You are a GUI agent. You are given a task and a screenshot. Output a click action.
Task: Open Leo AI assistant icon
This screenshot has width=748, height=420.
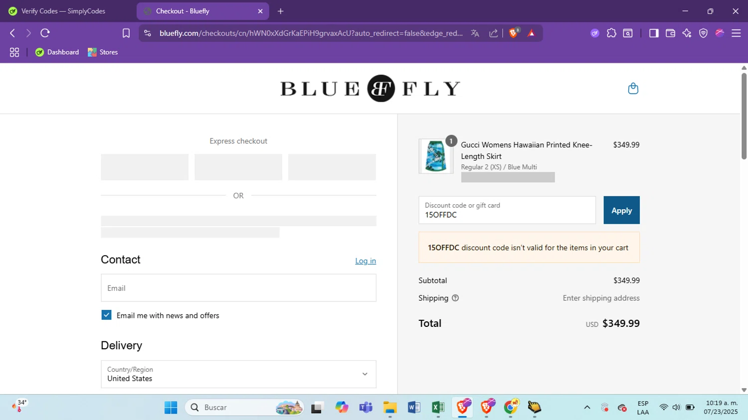pyautogui.click(x=687, y=33)
